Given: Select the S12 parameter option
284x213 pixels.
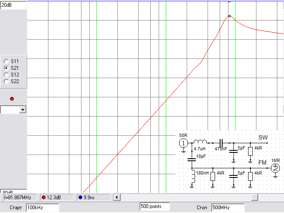Looking at the screenshot, I should point(6,74).
